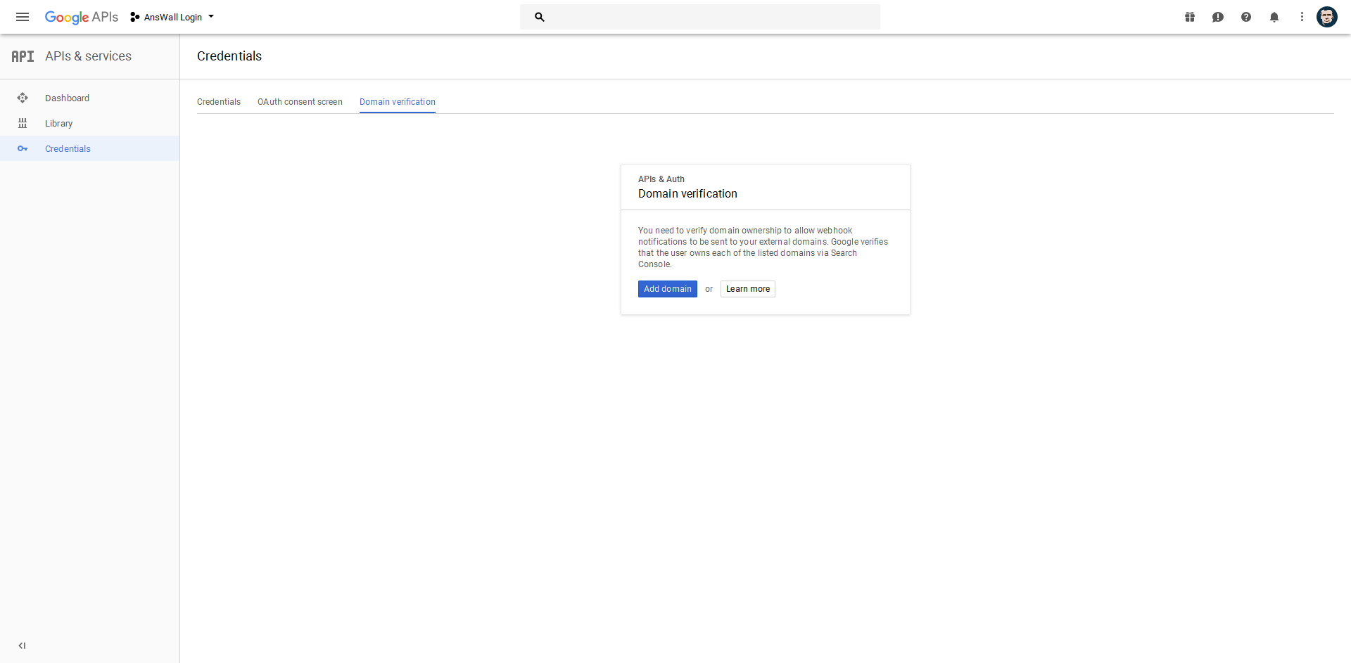Select Credentials in the sidebar
The width and height of the screenshot is (1351, 663).
click(x=89, y=148)
